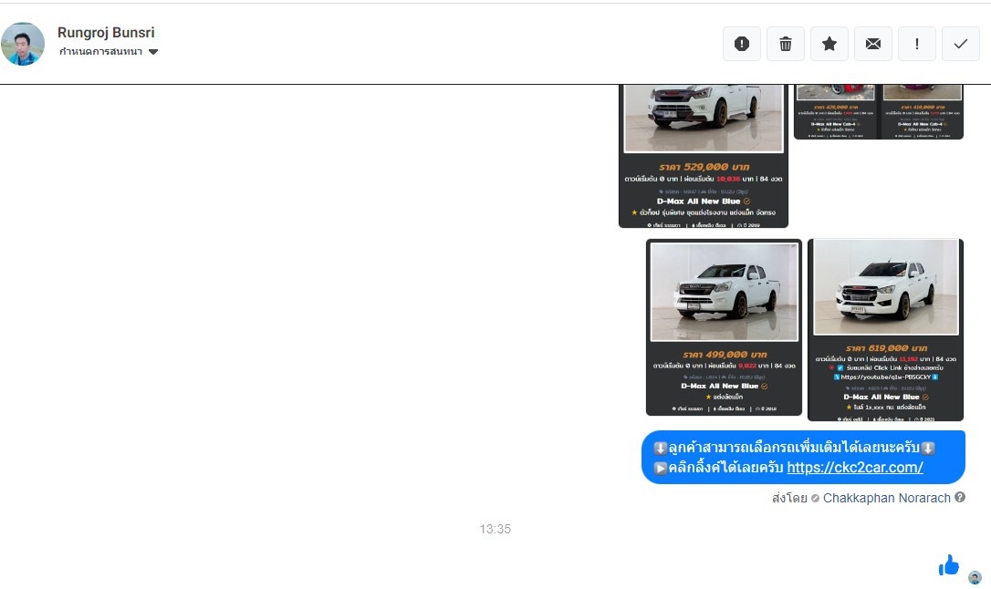Viewport: 991px width, 589px height.
Task: Click the Rungroj Bunsri name heading
Action: [106, 33]
